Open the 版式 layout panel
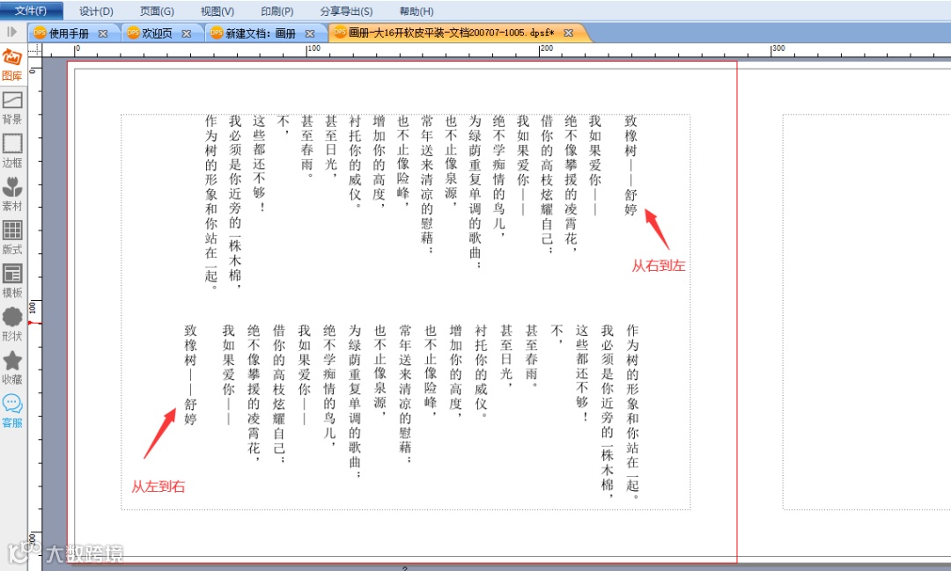Image resolution: width=951 pixels, height=571 pixels. click(x=12, y=238)
